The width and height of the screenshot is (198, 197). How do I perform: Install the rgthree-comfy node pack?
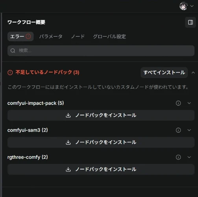tap(101, 169)
